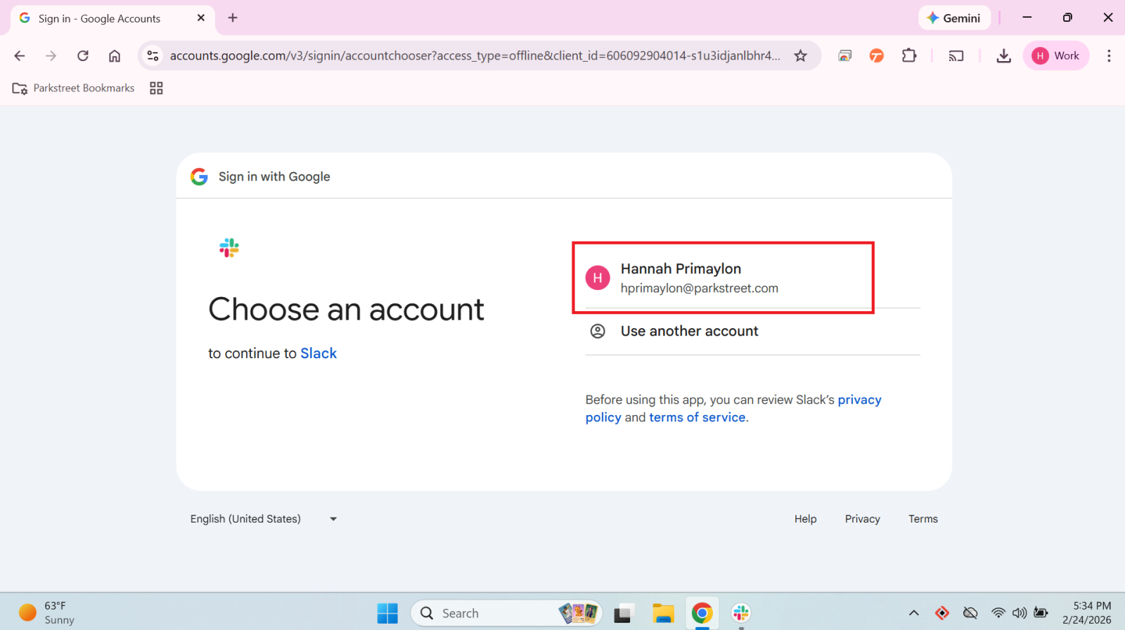Open Parkstreet Bookmarks folder

tap(74, 88)
